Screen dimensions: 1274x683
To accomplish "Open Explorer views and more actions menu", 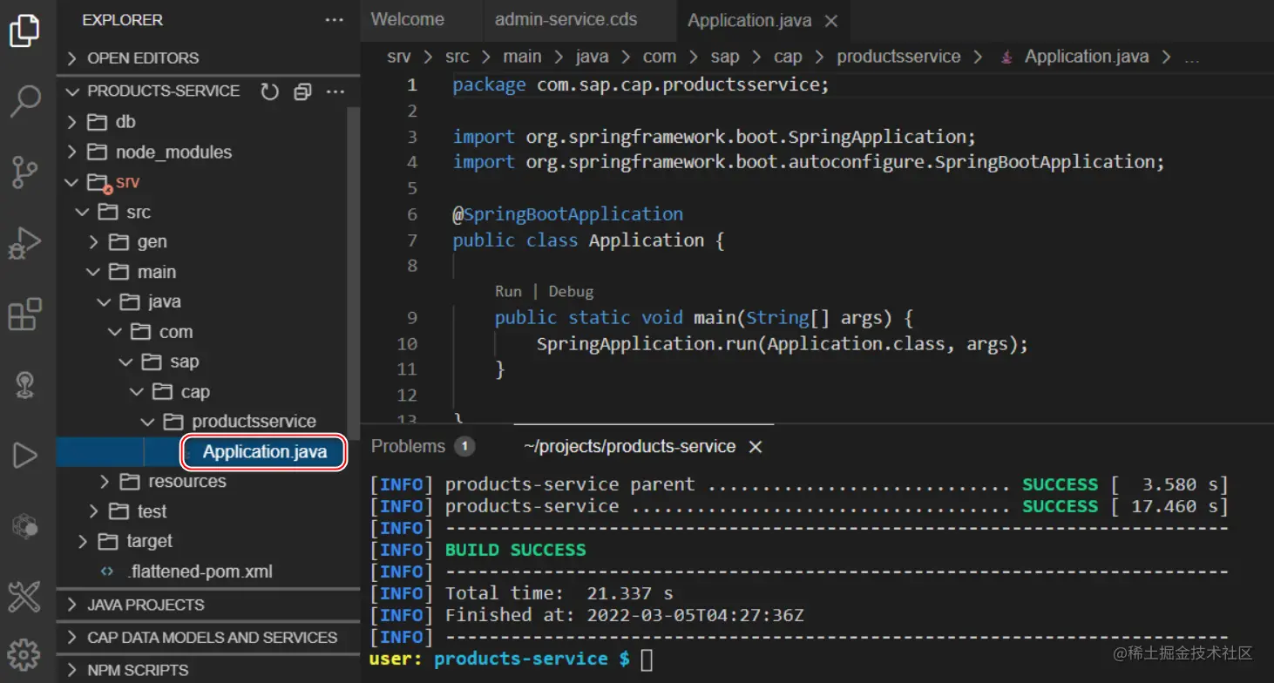I will 335,20.
